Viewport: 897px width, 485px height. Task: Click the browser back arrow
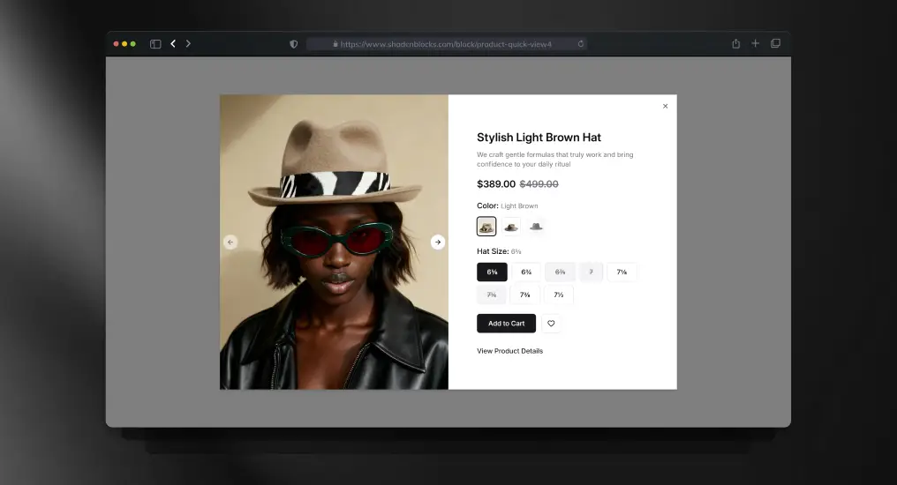click(173, 43)
